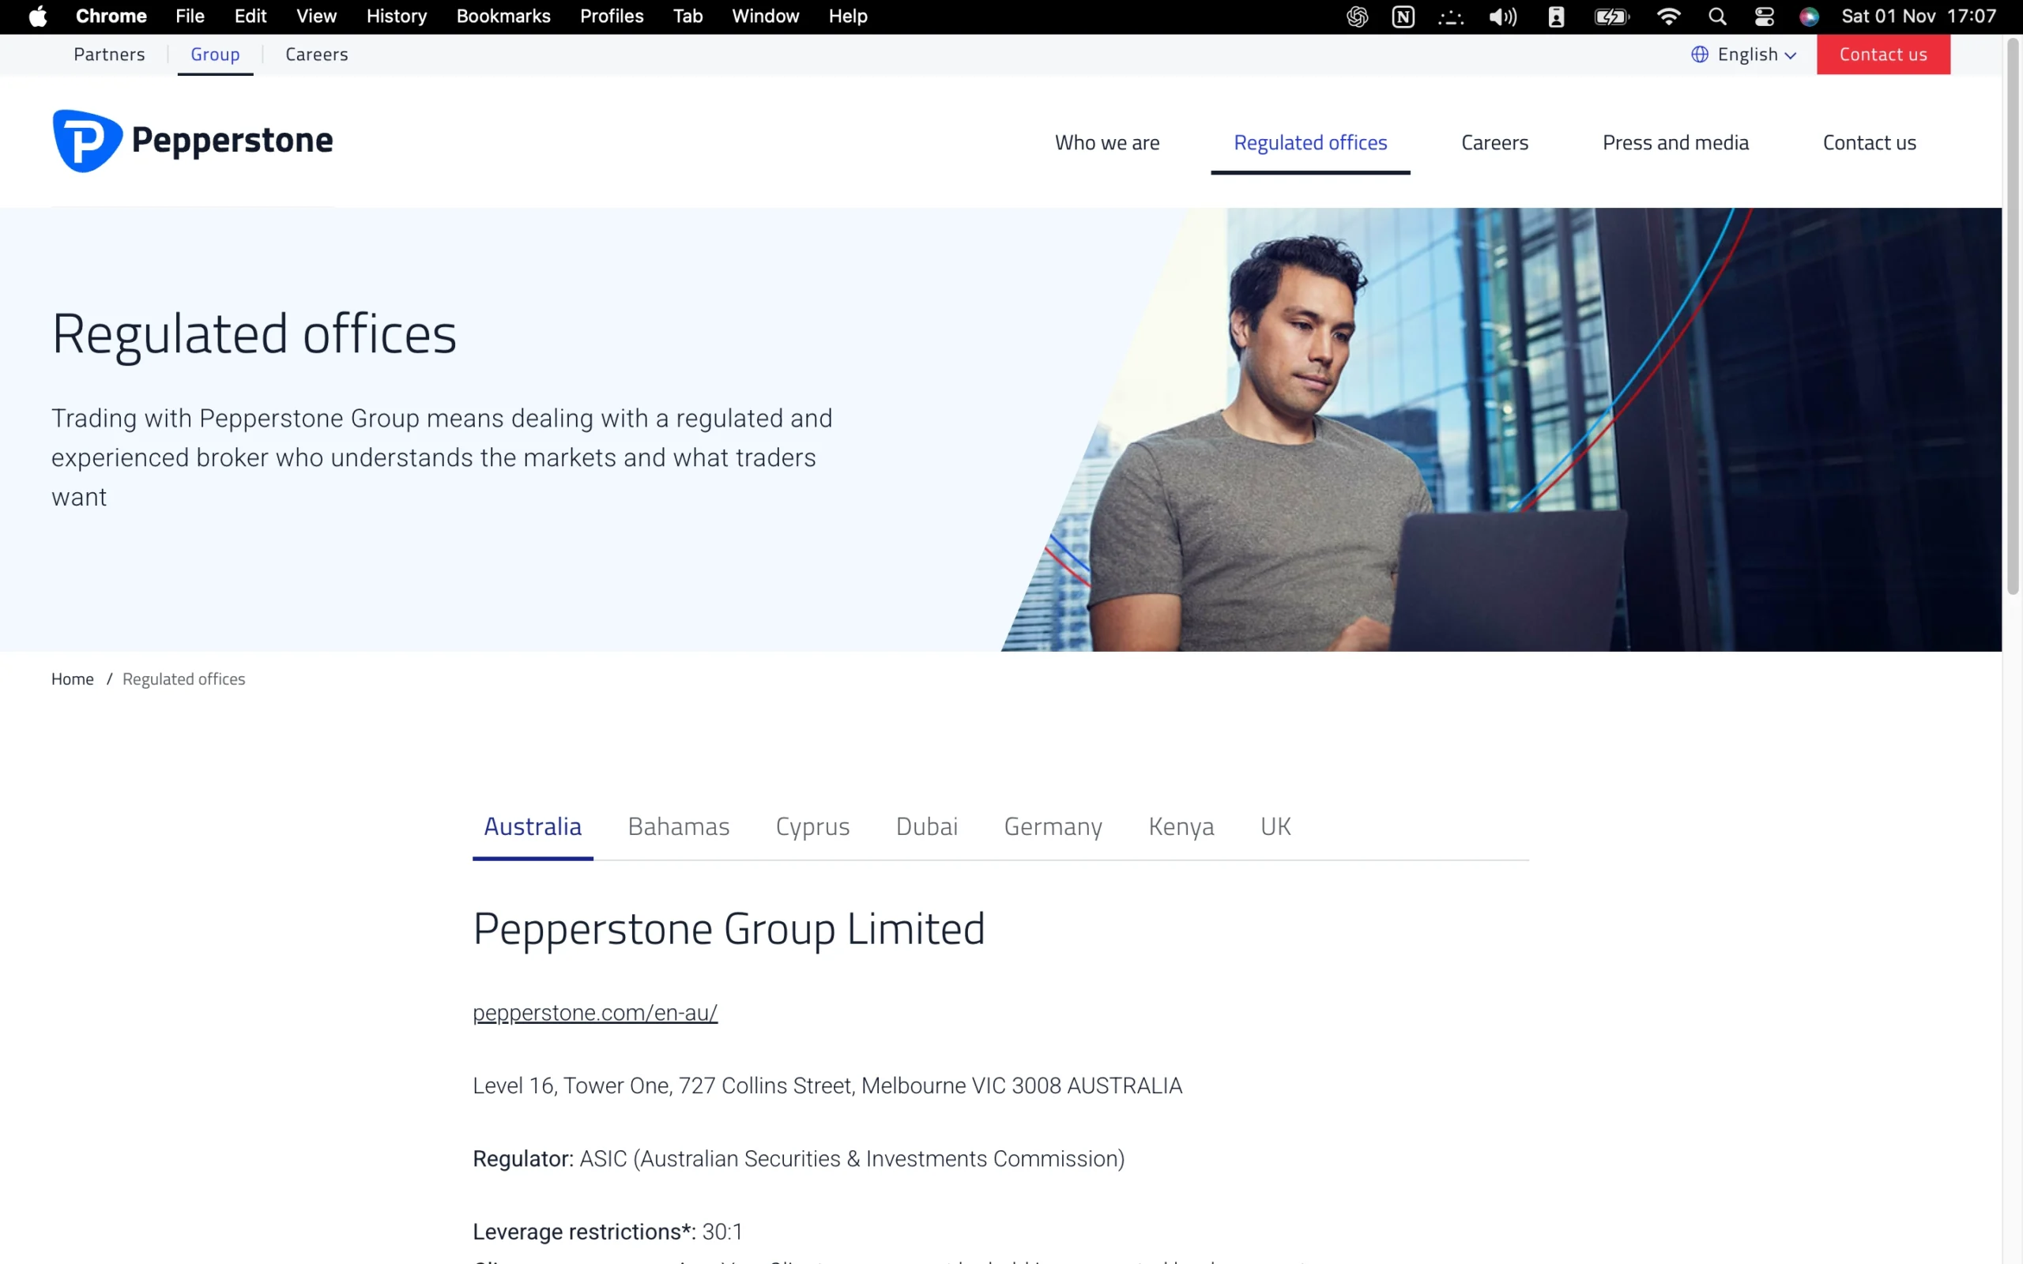
Task: Open the pepperstone.com/en-au/ link
Action: pos(594,1012)
